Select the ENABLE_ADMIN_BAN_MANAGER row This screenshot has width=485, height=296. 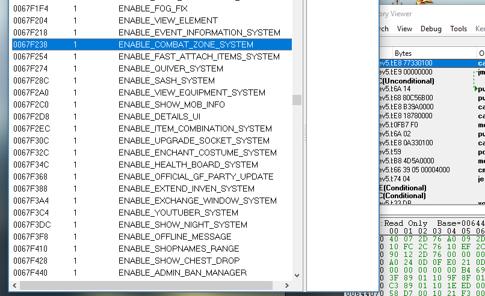tap(152, 273)
